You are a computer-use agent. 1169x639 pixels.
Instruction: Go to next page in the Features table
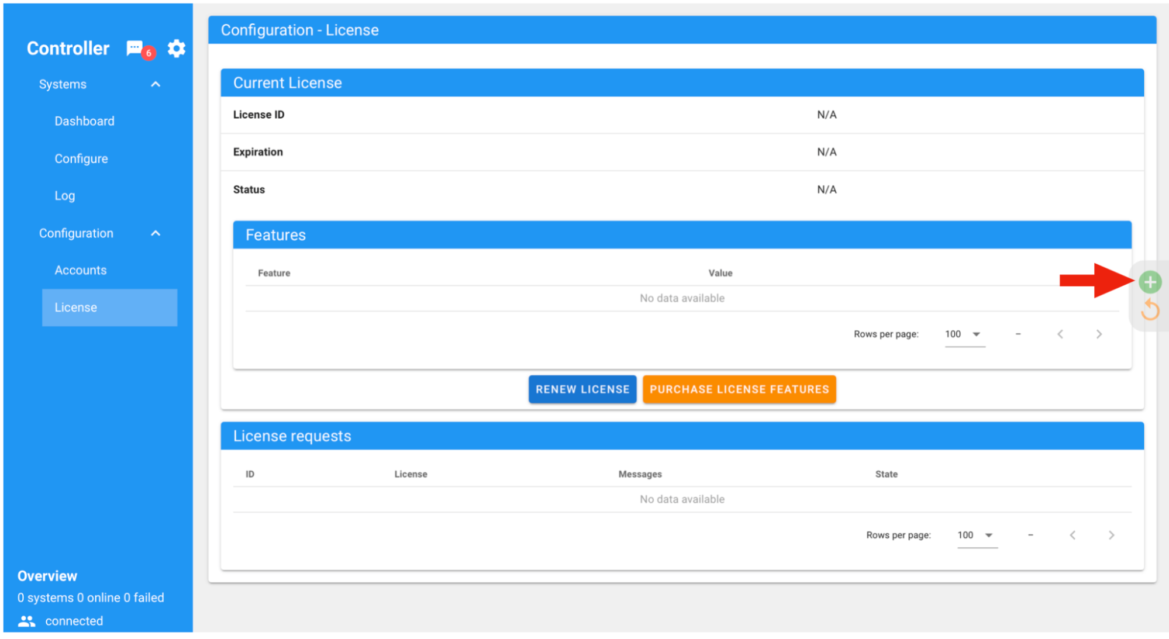click(1099, 334)
